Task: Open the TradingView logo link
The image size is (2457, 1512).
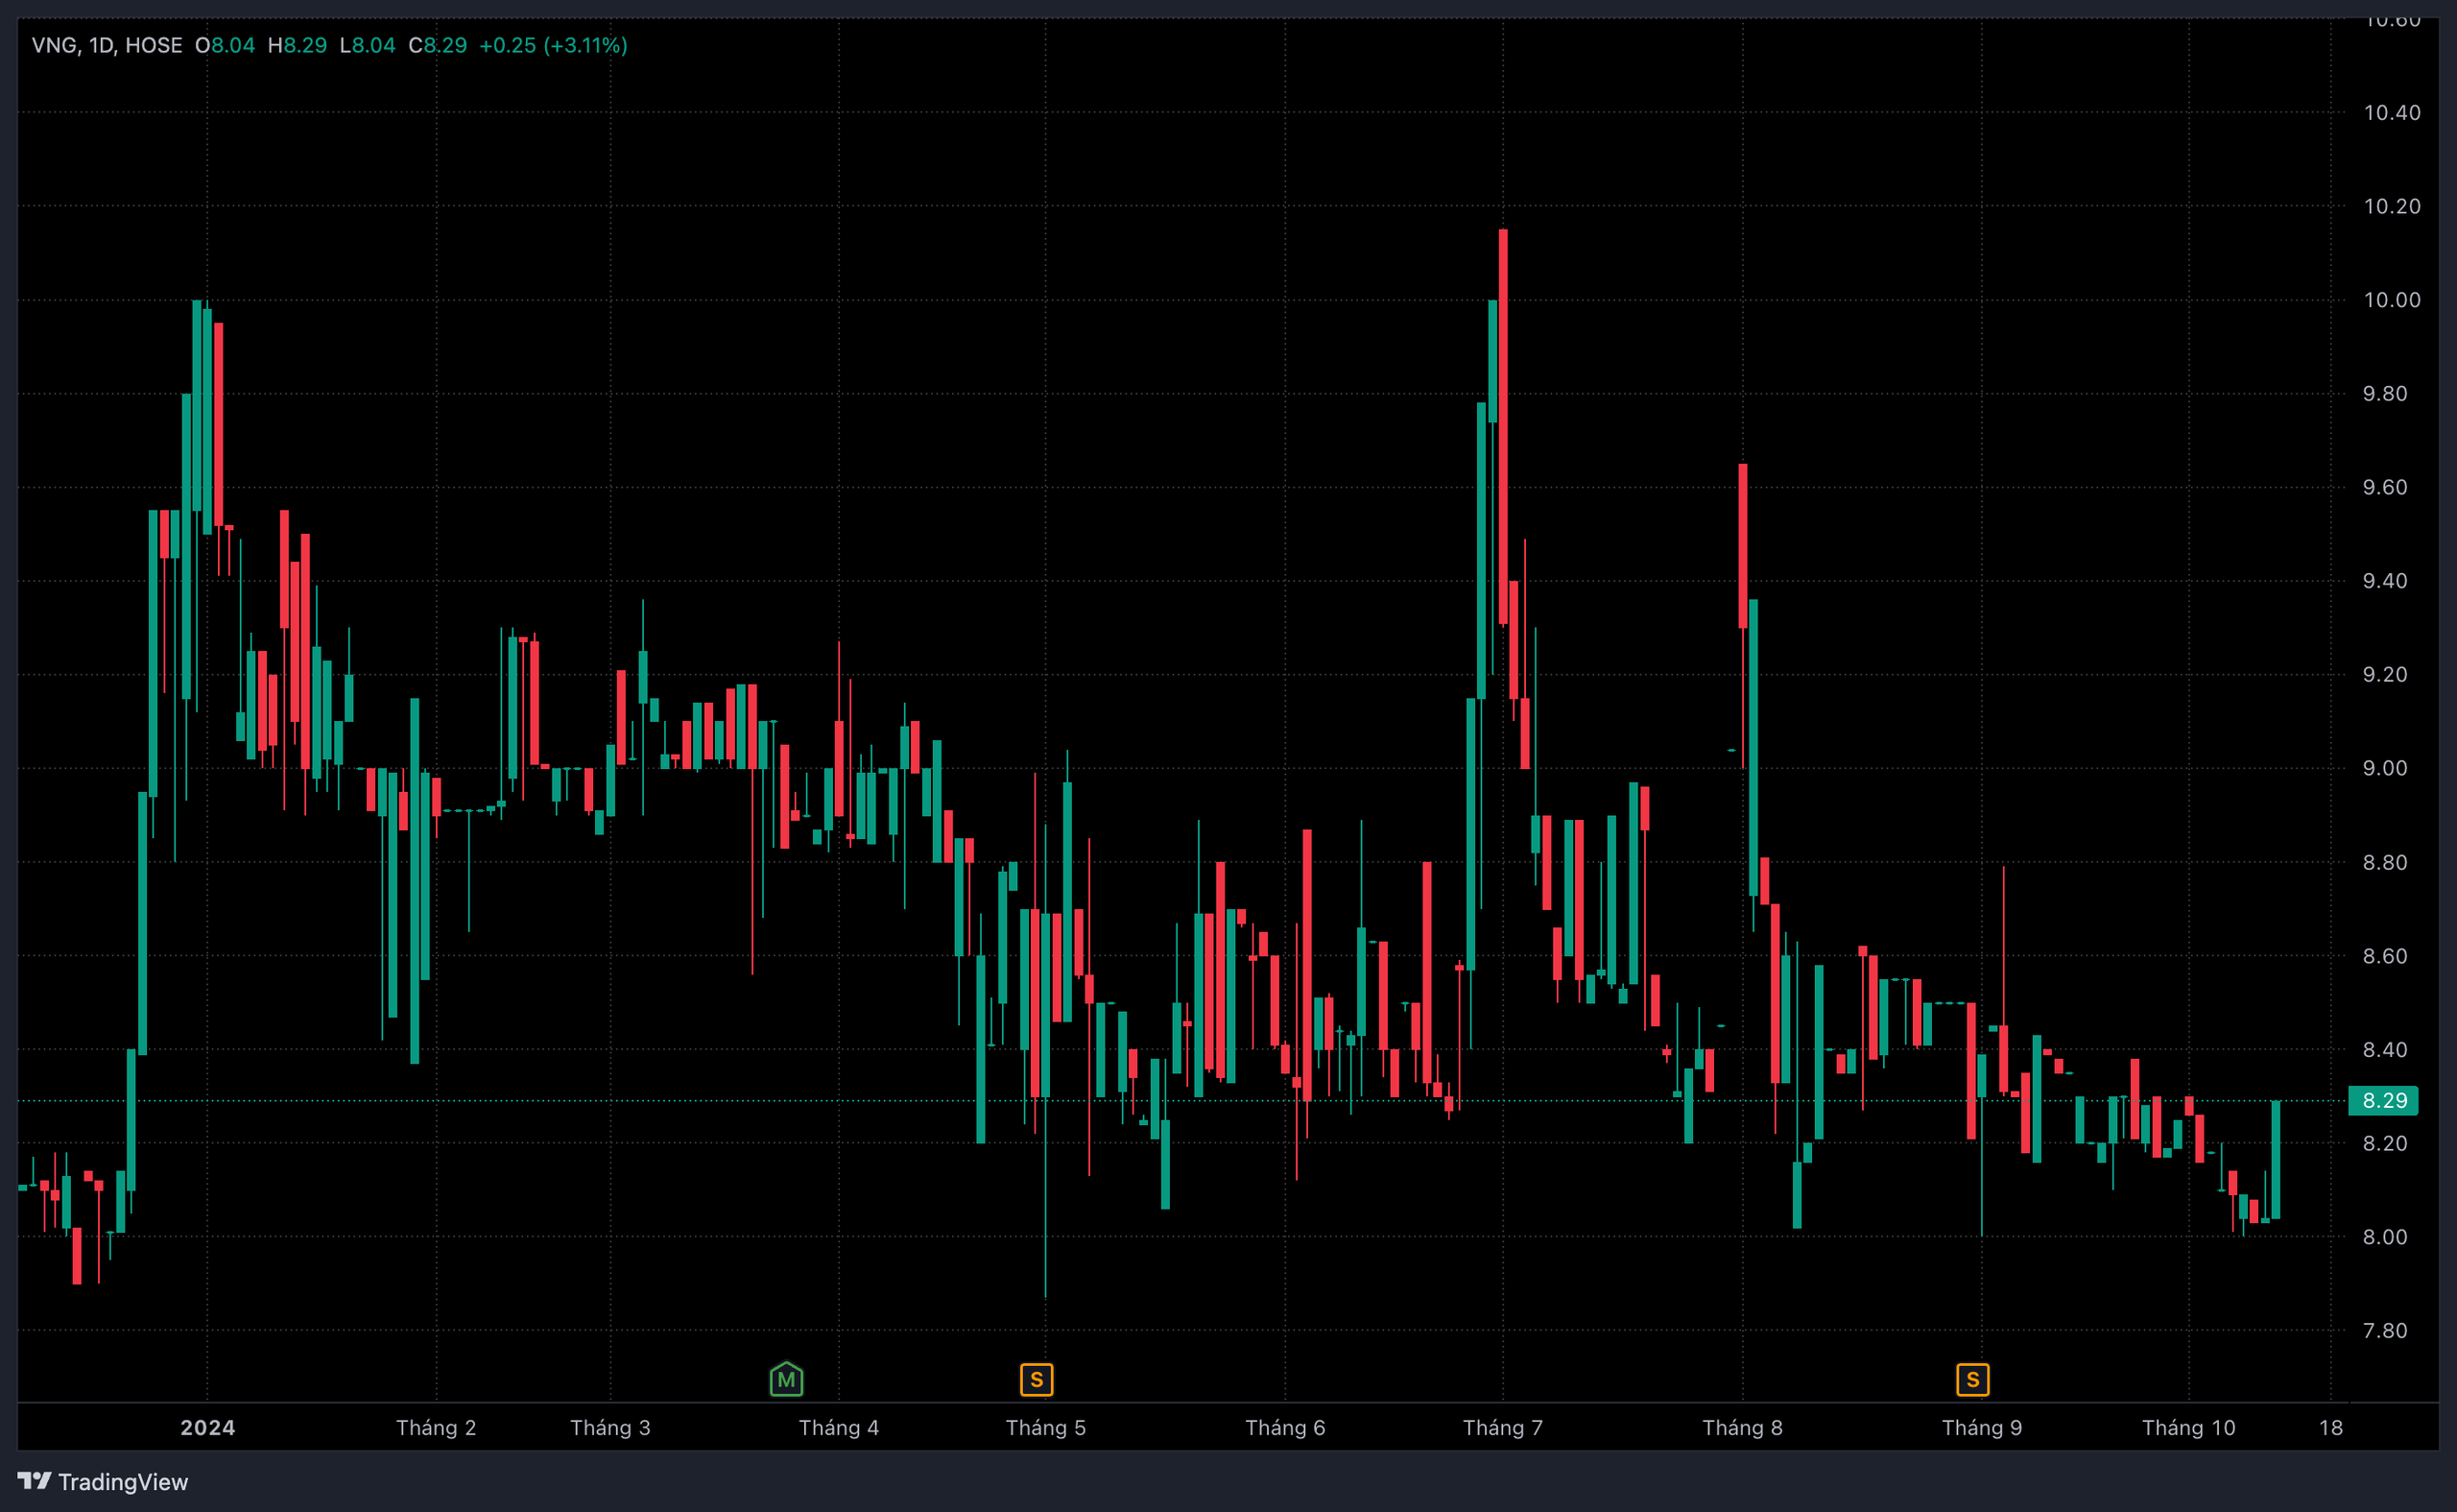Action: 103,1481
